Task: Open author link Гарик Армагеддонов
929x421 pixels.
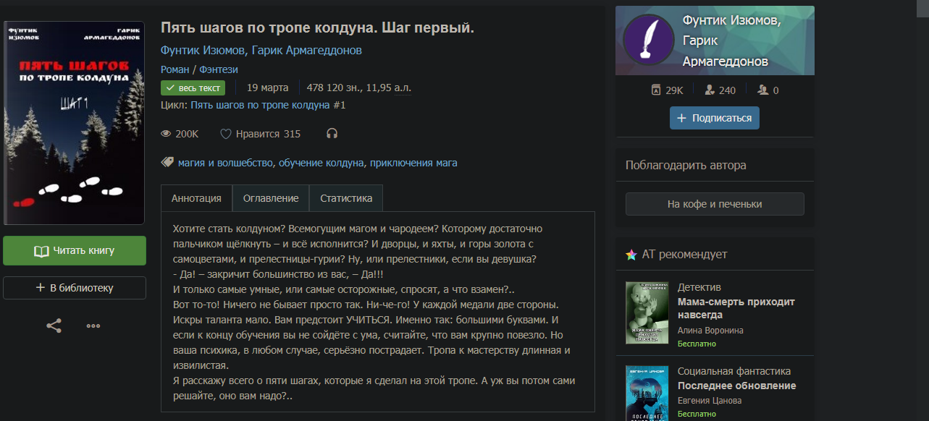Action: coord(306,51)
